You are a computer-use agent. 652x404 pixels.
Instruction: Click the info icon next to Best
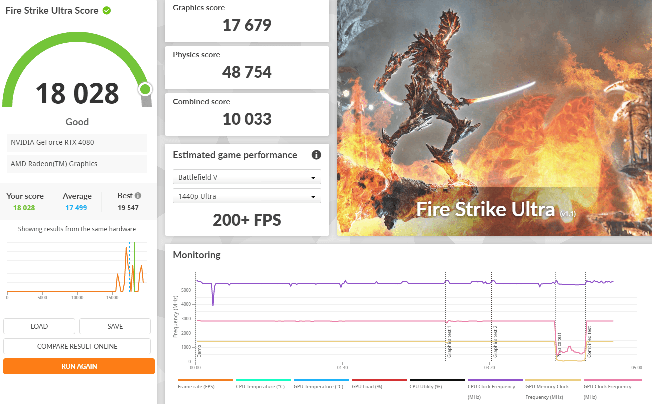point(138,196)
